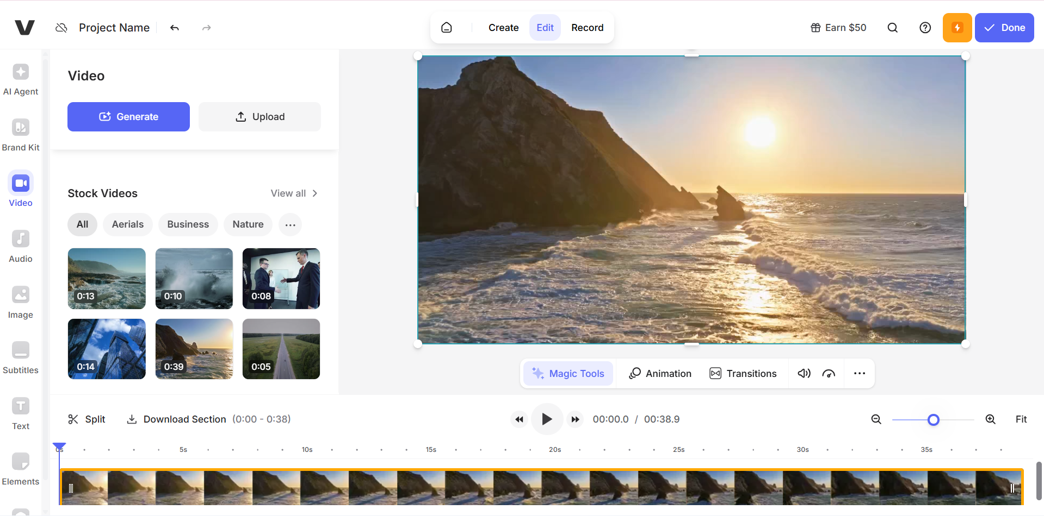This screenshot has width=1044, height=516.
Task: Open the search magnifier icon
Action: [x=893, y=28]
